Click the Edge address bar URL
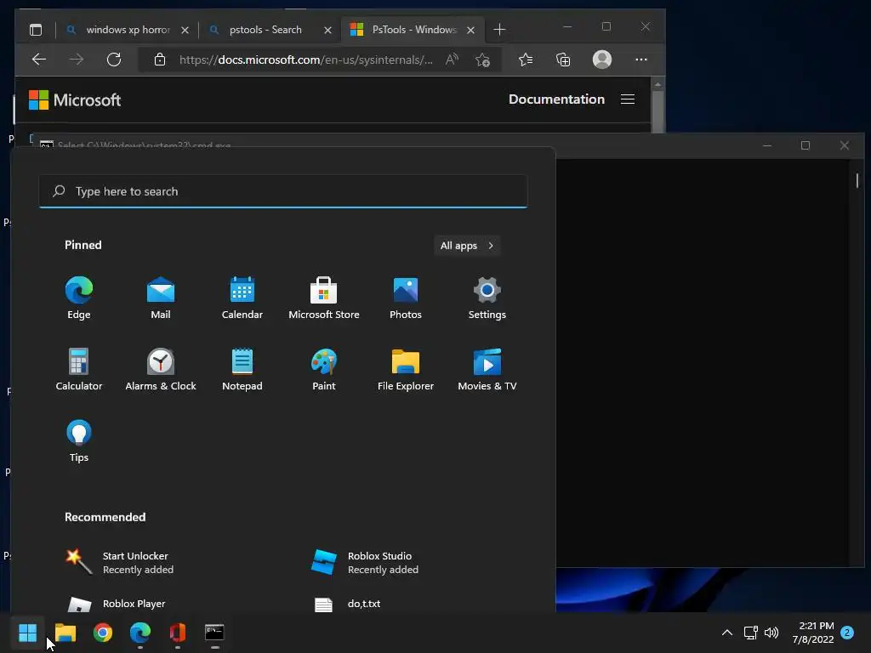Screen dimensions: 871x653 pyautogui.click(x=305, y=60)
